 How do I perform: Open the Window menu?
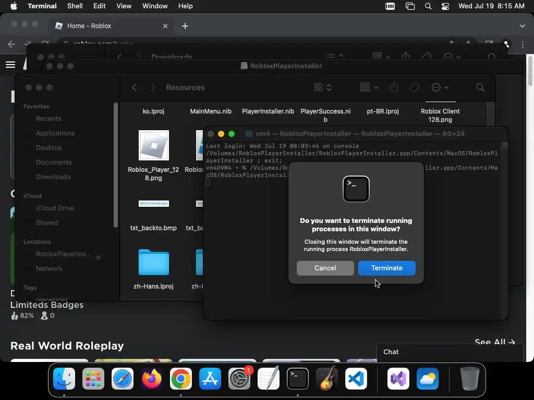pyautogui.click(x=155, y=6)
